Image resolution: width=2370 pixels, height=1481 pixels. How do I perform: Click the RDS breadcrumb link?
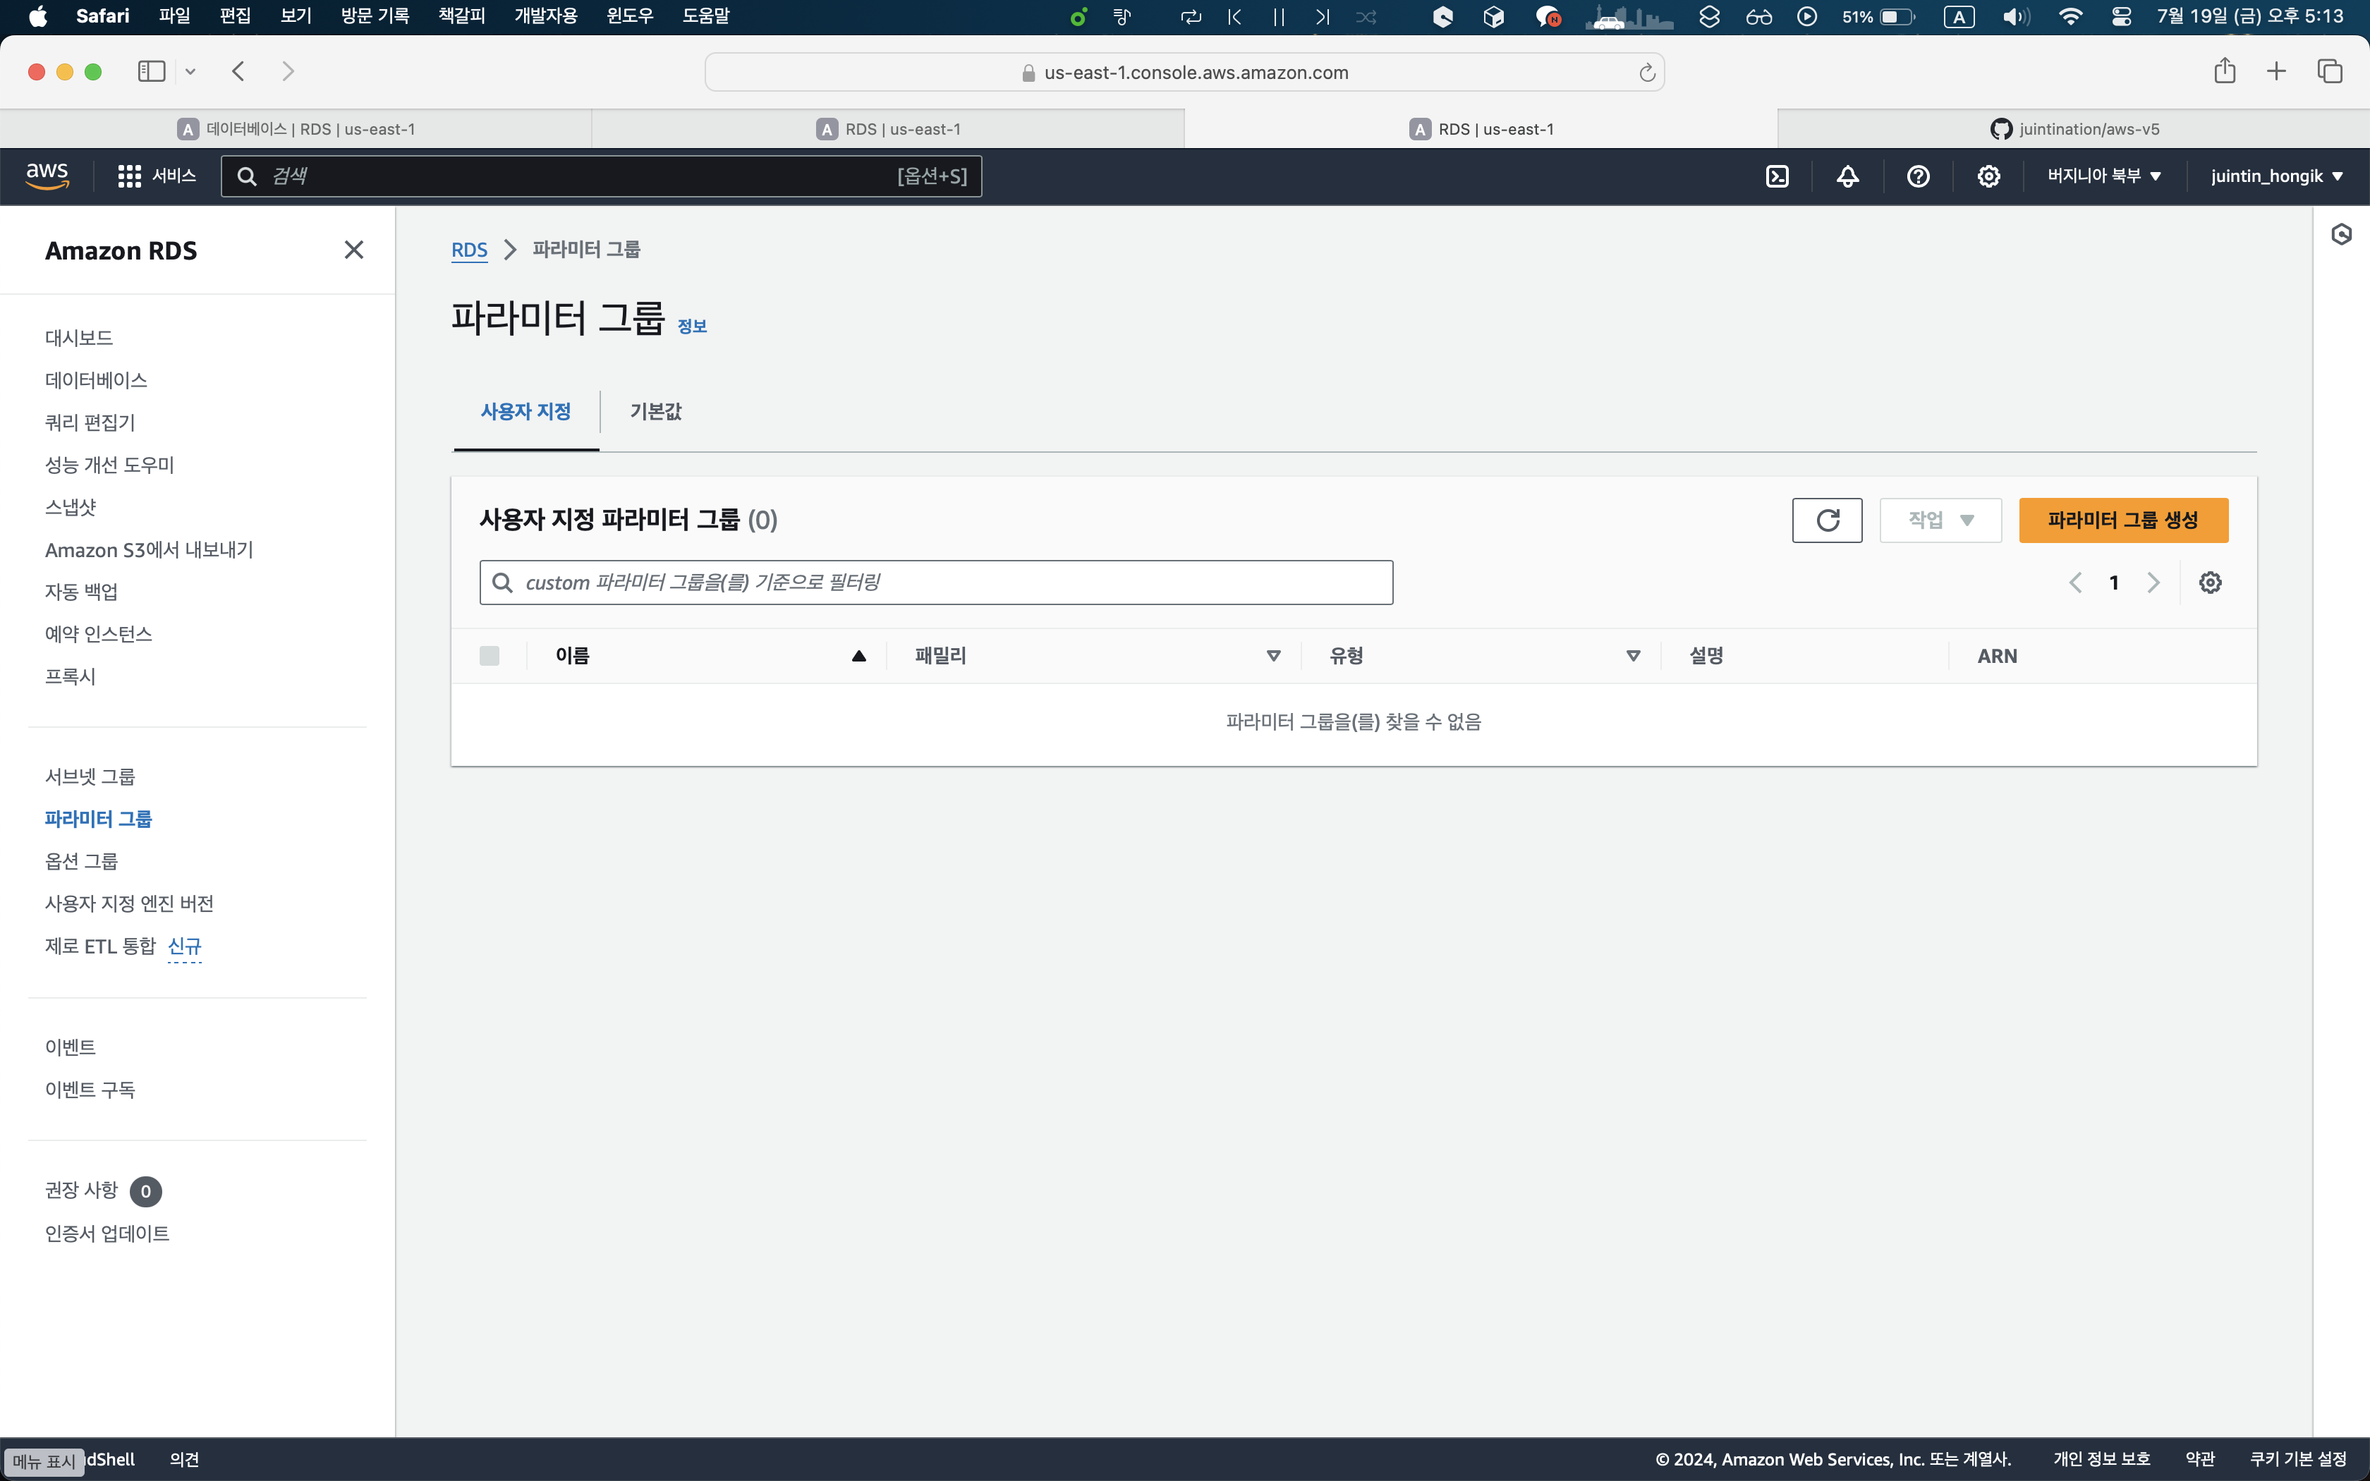[x=469, y=250]
